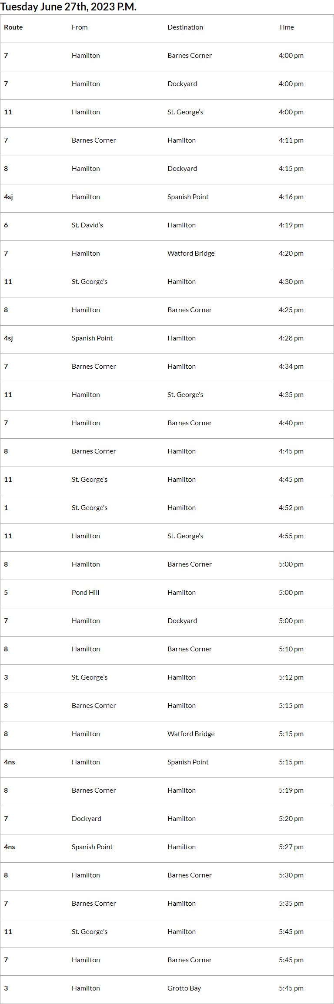Viewport: 334px width, 1004px height.
Task: Click the 4:16 pm time entry
Action: pos(291,197)
